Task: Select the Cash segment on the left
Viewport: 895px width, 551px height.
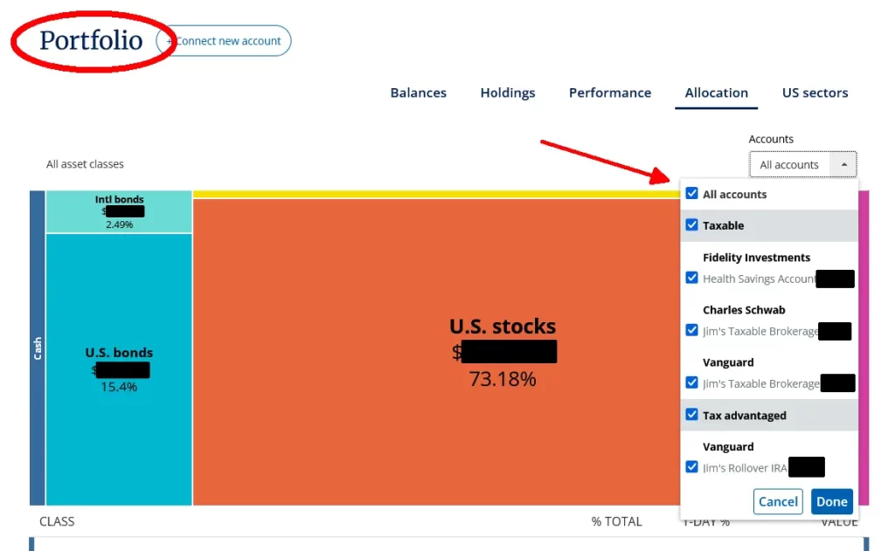Action: 37,348
